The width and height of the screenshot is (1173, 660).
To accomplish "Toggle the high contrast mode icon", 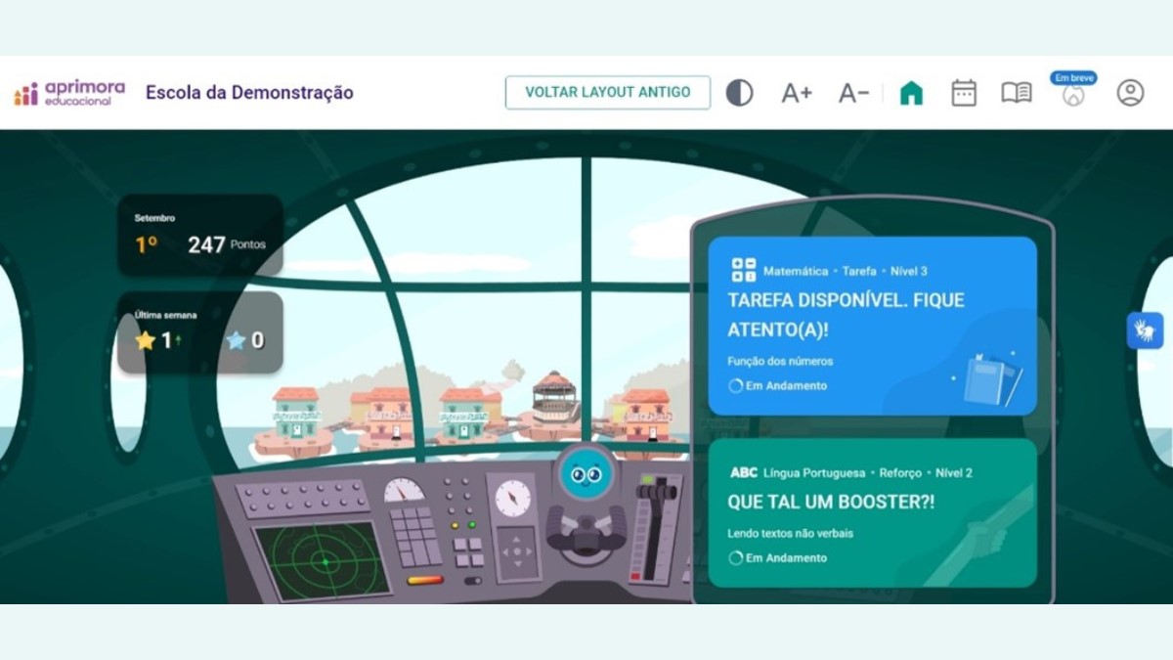I will click(x=739, y=93).
